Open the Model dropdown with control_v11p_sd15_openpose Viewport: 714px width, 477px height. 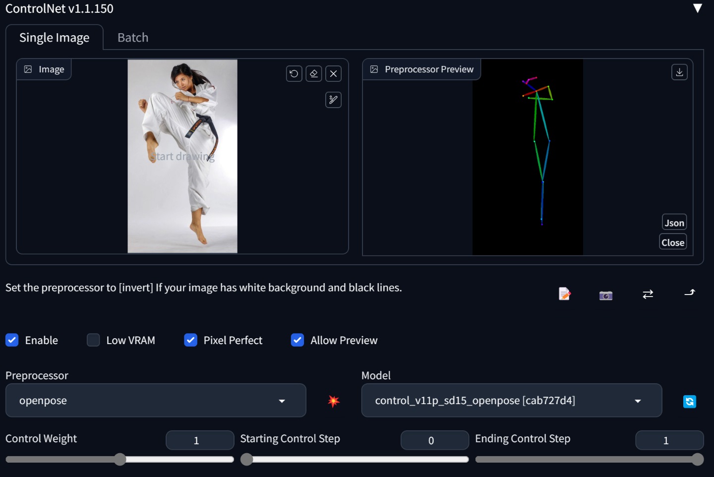point(511,401)
